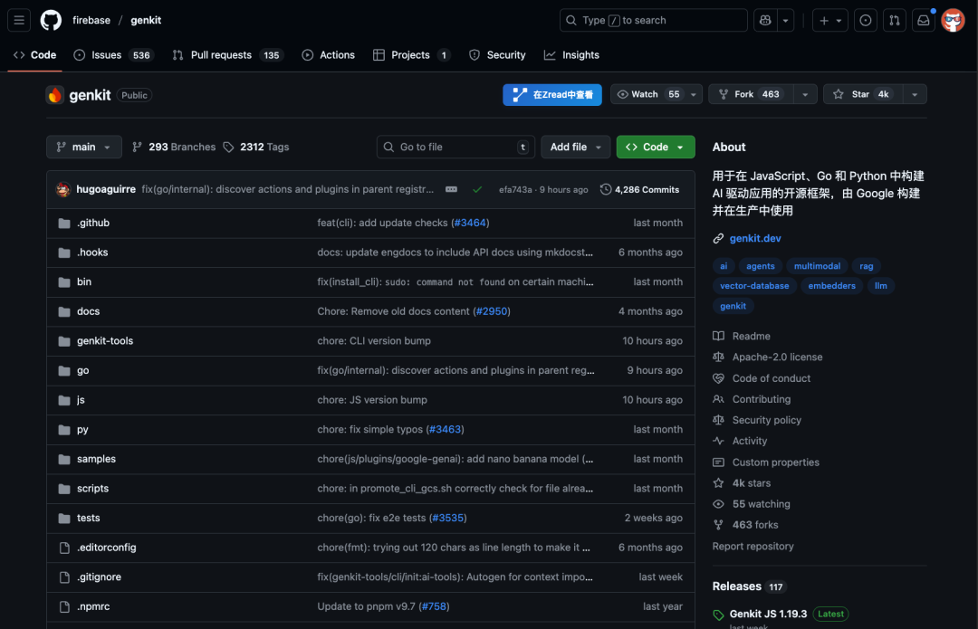
Task: Switch to the Code tab
Action: coord(35,55)
